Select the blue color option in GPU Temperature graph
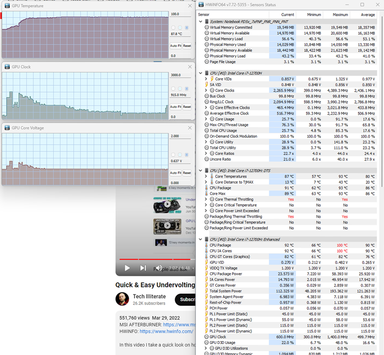 coord(187,28)
